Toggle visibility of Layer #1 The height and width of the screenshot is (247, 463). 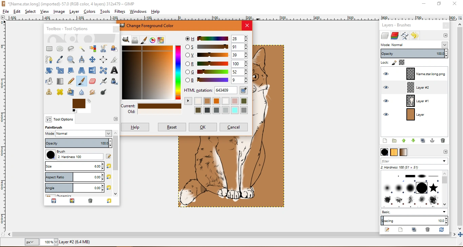[386, 101]
